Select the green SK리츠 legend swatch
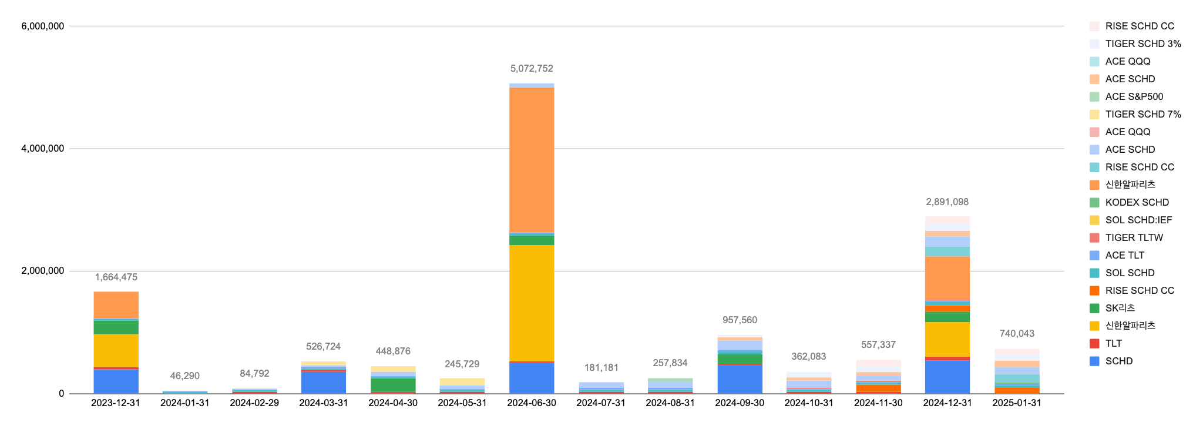1203x429 pixels. tap(1094, 308)
